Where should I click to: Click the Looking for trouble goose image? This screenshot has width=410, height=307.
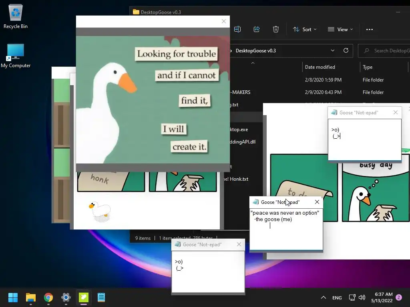[153, 100]
